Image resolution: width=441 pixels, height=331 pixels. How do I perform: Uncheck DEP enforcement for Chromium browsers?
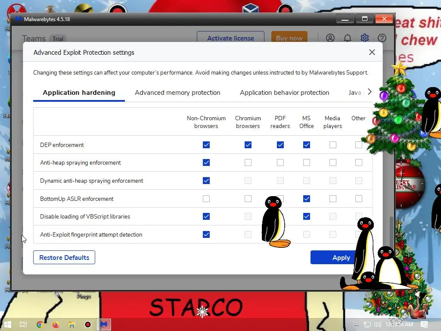pos(248,145)
